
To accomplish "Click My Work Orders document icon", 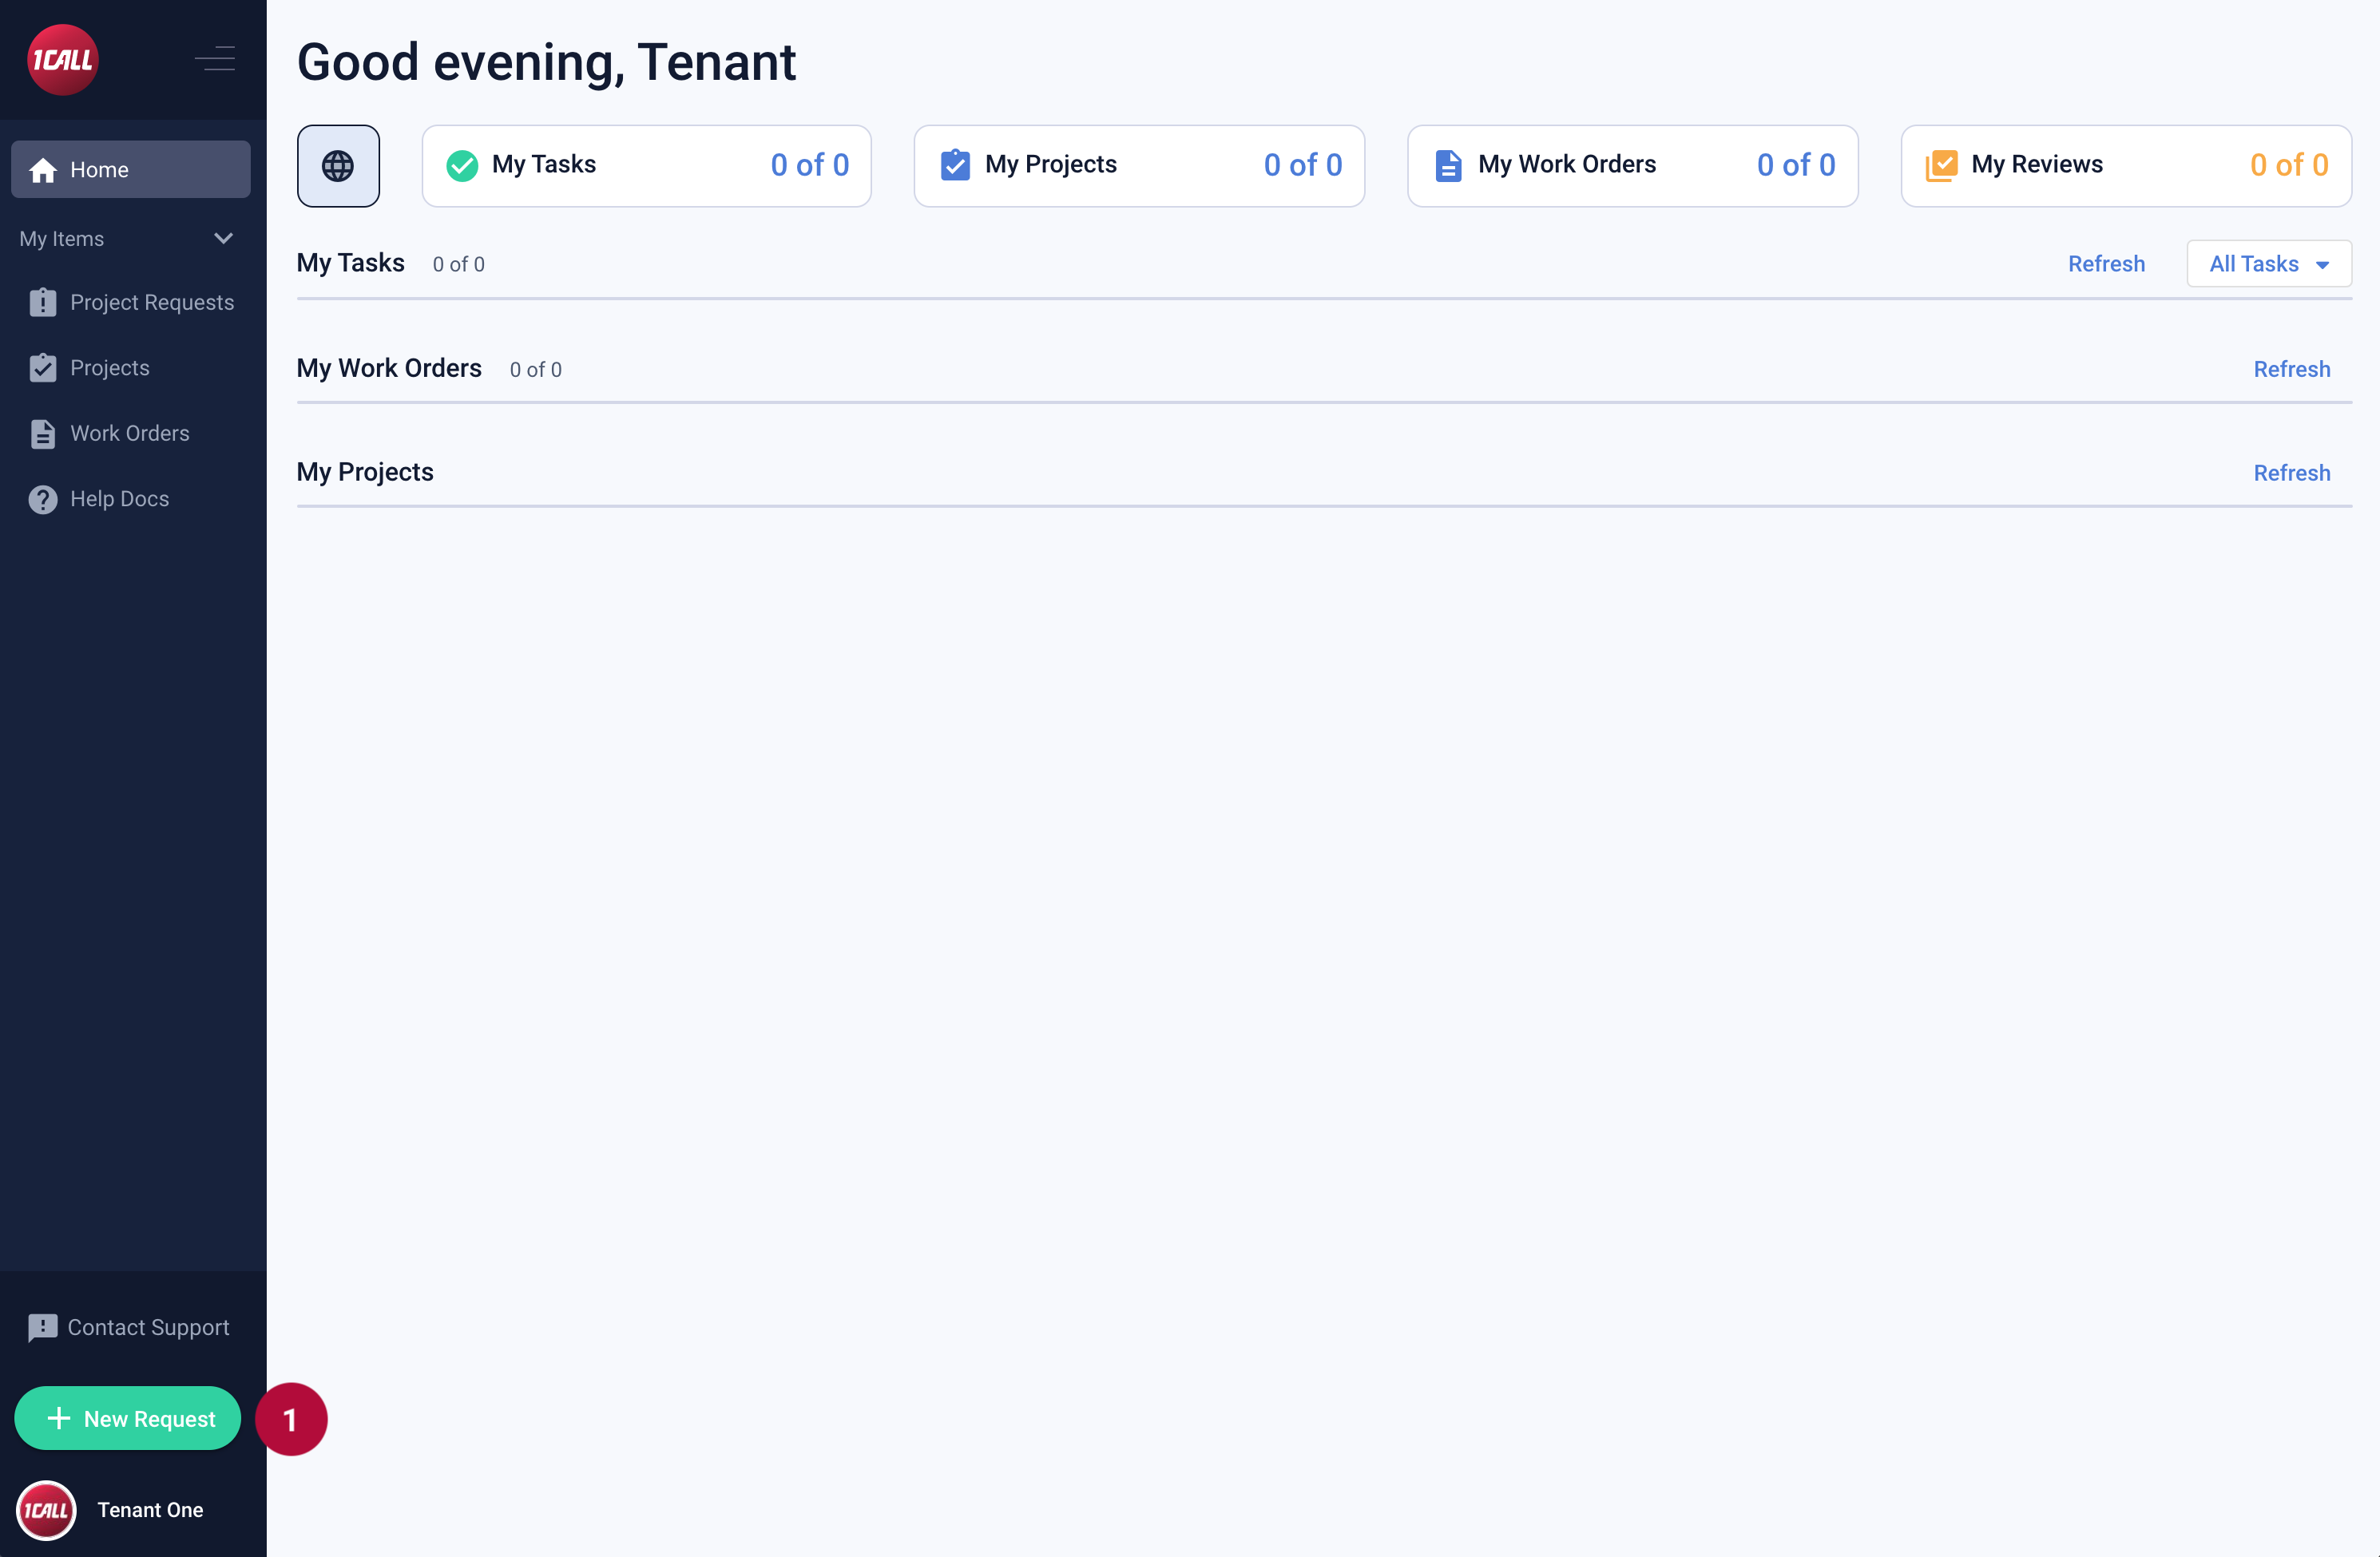I will (x=1447, y=166).
